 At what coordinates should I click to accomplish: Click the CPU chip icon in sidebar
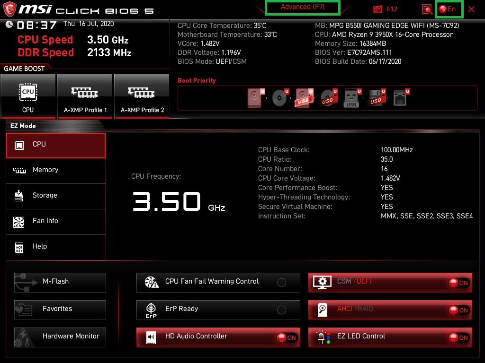[x=19, y=145]
